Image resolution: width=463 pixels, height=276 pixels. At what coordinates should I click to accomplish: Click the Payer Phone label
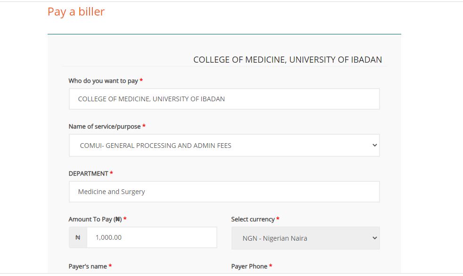pos(249,267)
